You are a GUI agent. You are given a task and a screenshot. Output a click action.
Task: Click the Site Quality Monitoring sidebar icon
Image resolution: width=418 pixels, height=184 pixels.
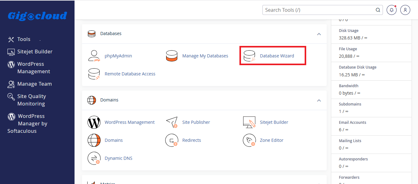tap(11, 96)
